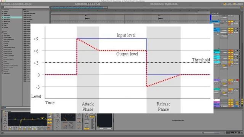The height and width of the screenshot is (137, 244).
Task: Toggle the Link button in transport
Action: [3, 4]
